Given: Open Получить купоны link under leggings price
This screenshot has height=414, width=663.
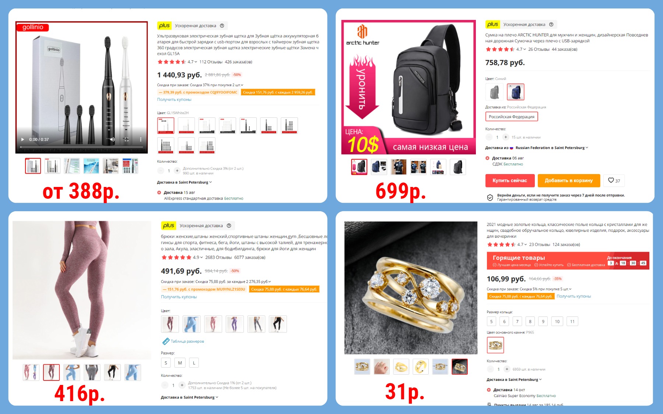Looking at the screenshot, I should [x=179, y=297].
